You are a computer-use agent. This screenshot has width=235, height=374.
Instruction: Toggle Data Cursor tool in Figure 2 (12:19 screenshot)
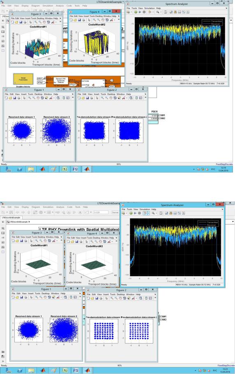click(119, 98)
